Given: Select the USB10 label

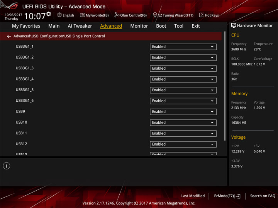Looking at the screenshot, I should pos(21,122).
